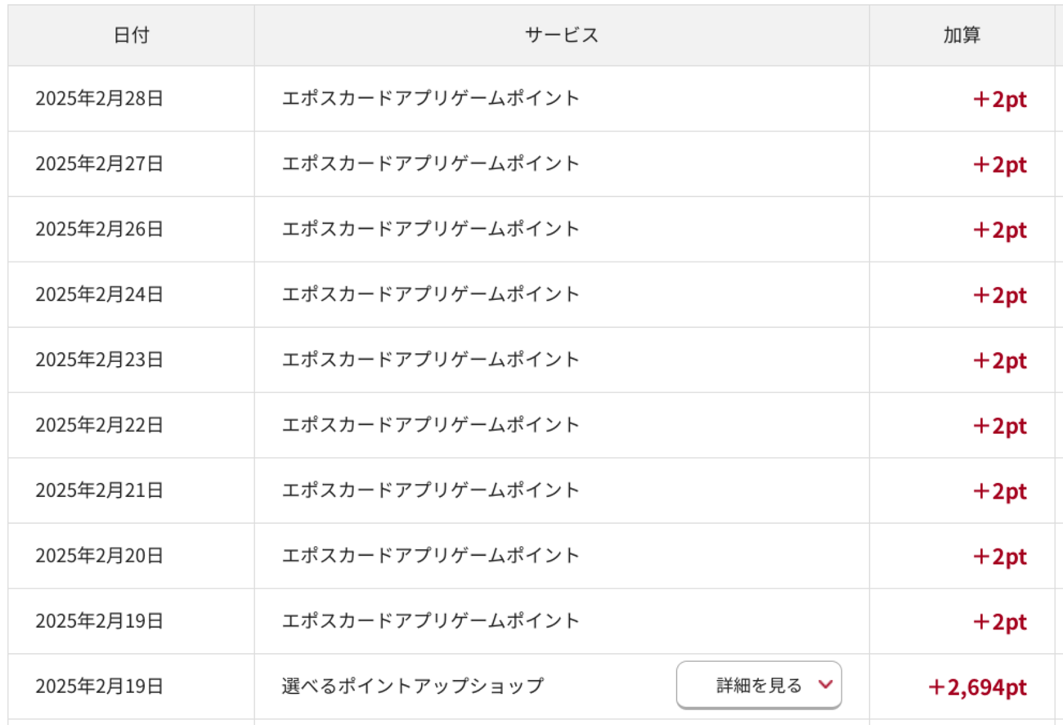This screenshot has width=1063, height=725.
Task: Click the +2pt value for 2月20日
Action: [x=999, y=557]
